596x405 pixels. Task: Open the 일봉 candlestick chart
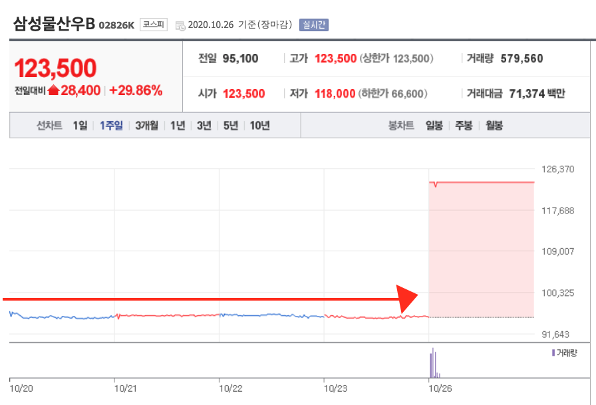click(434, 126)
